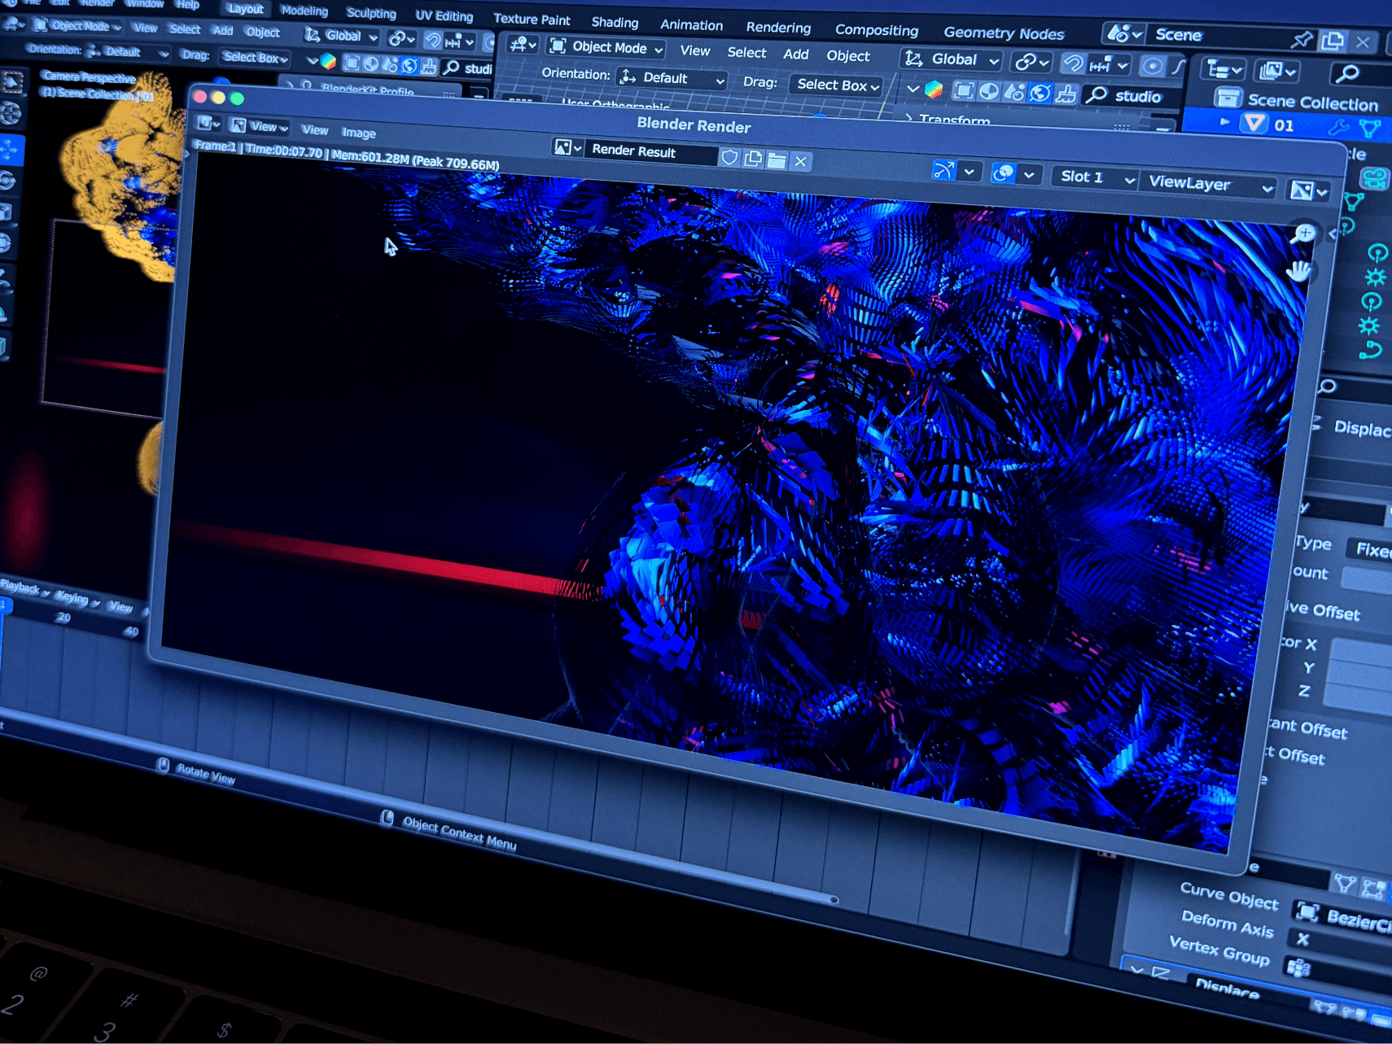
Task: Open the gizmo options dropdown arrow in render window
Action: (969, 172)
